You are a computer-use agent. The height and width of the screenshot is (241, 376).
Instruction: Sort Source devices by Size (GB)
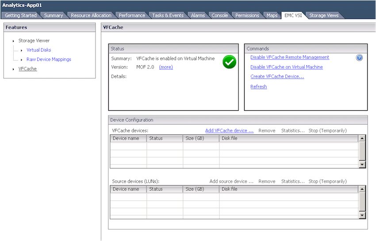[x=201, y=189]
